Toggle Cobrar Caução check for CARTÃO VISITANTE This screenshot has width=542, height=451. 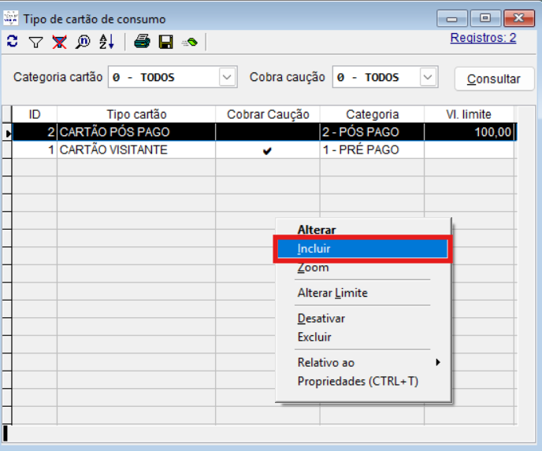click(x=268, y=150)
